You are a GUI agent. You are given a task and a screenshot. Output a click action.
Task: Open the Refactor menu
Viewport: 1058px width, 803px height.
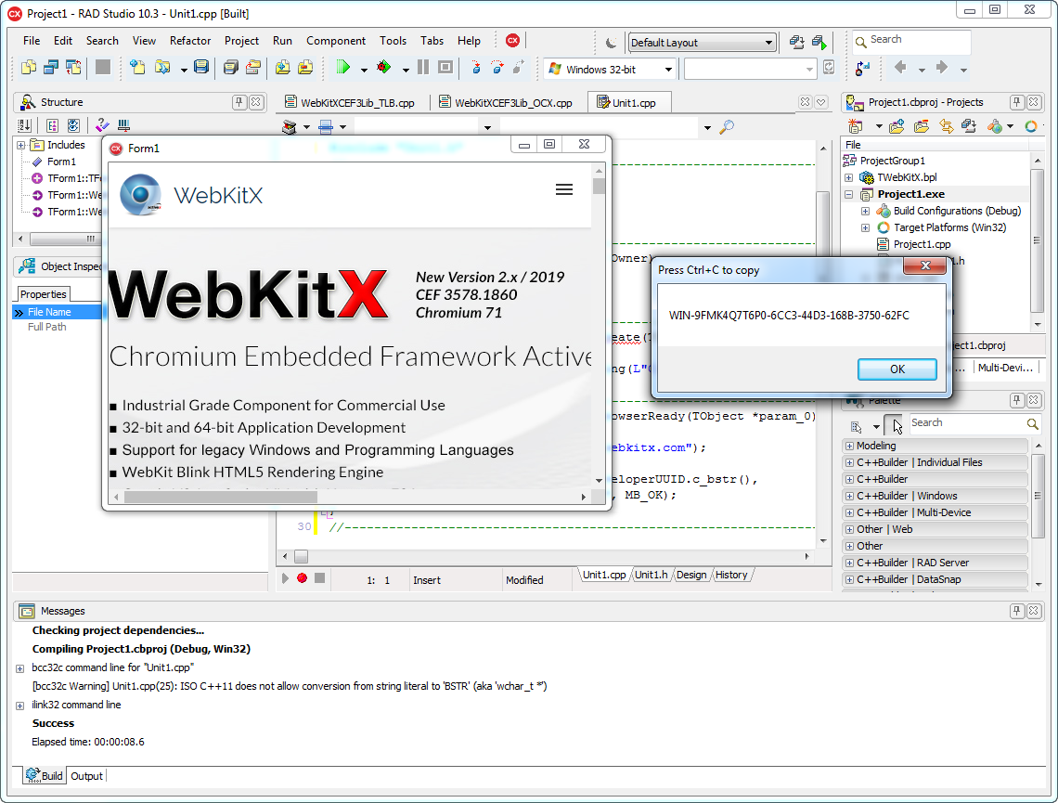(x=190, y=41)
